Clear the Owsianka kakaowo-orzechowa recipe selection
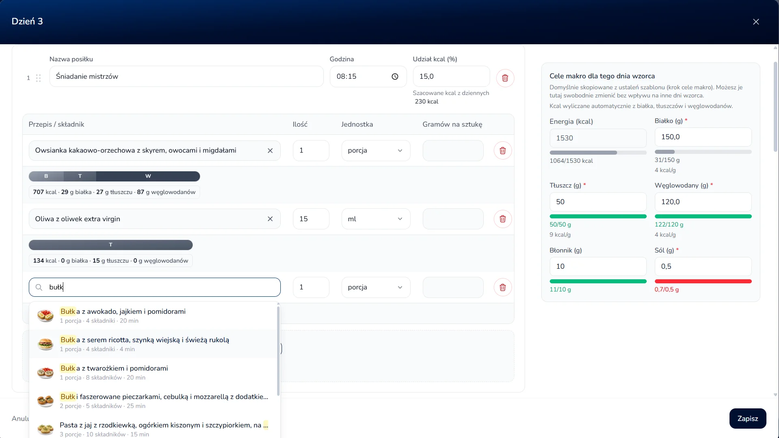This screenshot has width=779, height=438. [270, 151]
